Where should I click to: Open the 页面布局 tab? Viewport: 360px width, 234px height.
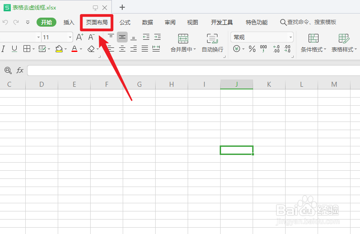click(x=97, y=22)
